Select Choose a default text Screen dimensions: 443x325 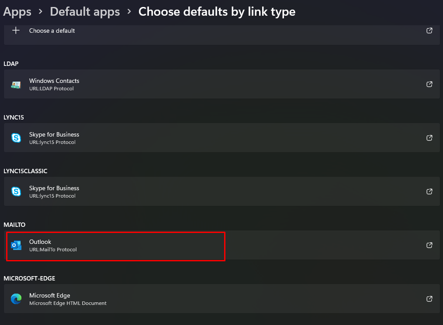click(x=52, y=31)
